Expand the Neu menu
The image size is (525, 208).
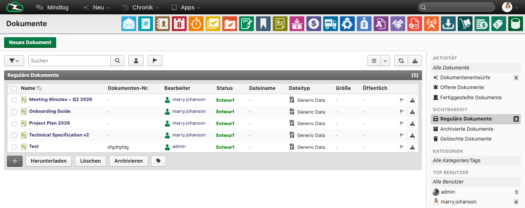[96, 7]
